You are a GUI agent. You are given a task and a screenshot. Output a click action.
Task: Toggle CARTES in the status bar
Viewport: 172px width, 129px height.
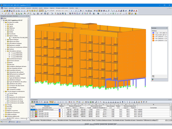97,124
